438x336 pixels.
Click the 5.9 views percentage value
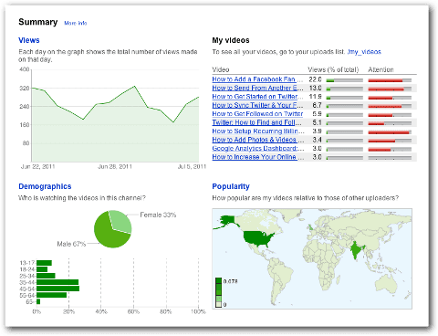point(317,114)
